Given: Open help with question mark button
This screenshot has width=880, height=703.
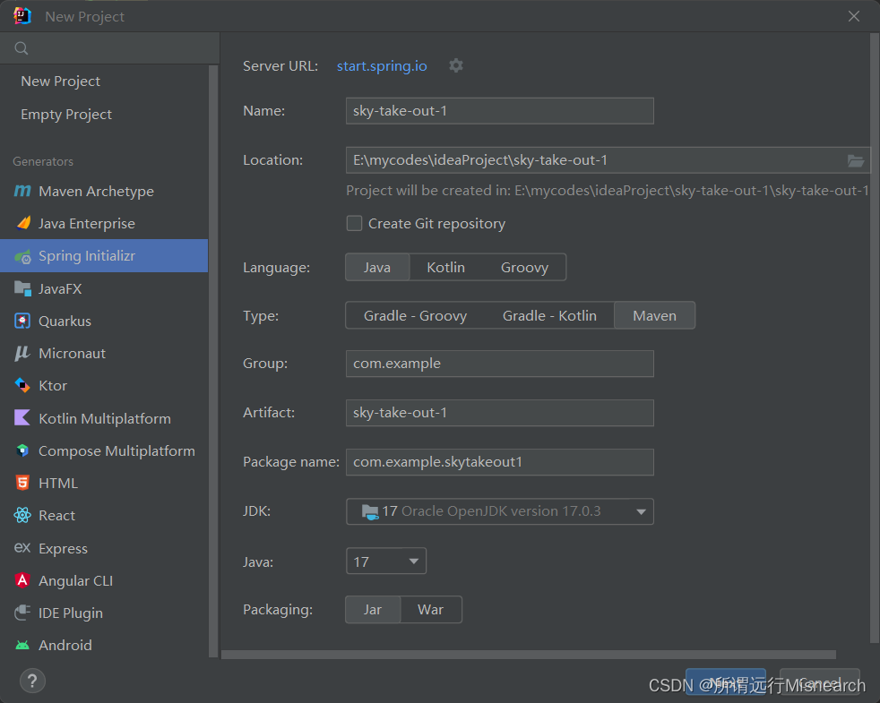Looking at the screenshot, I should [32, 682].
